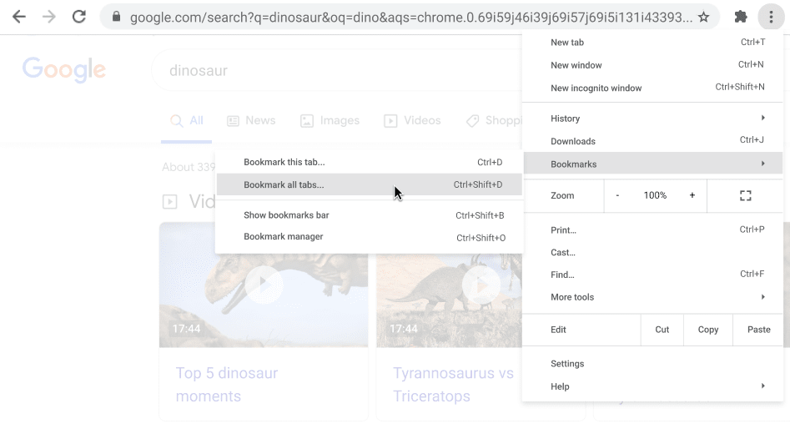This screenshot has height=444, width=790.
Task: Click the Videos tab icon
Action: coord(390,121)
